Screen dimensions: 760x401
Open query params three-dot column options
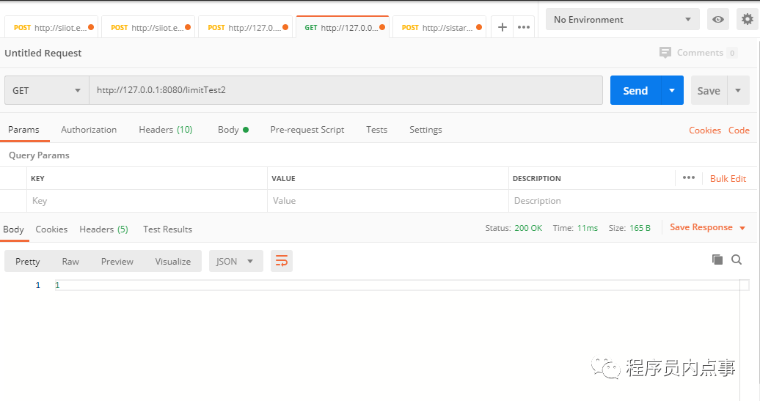(689, 177)
